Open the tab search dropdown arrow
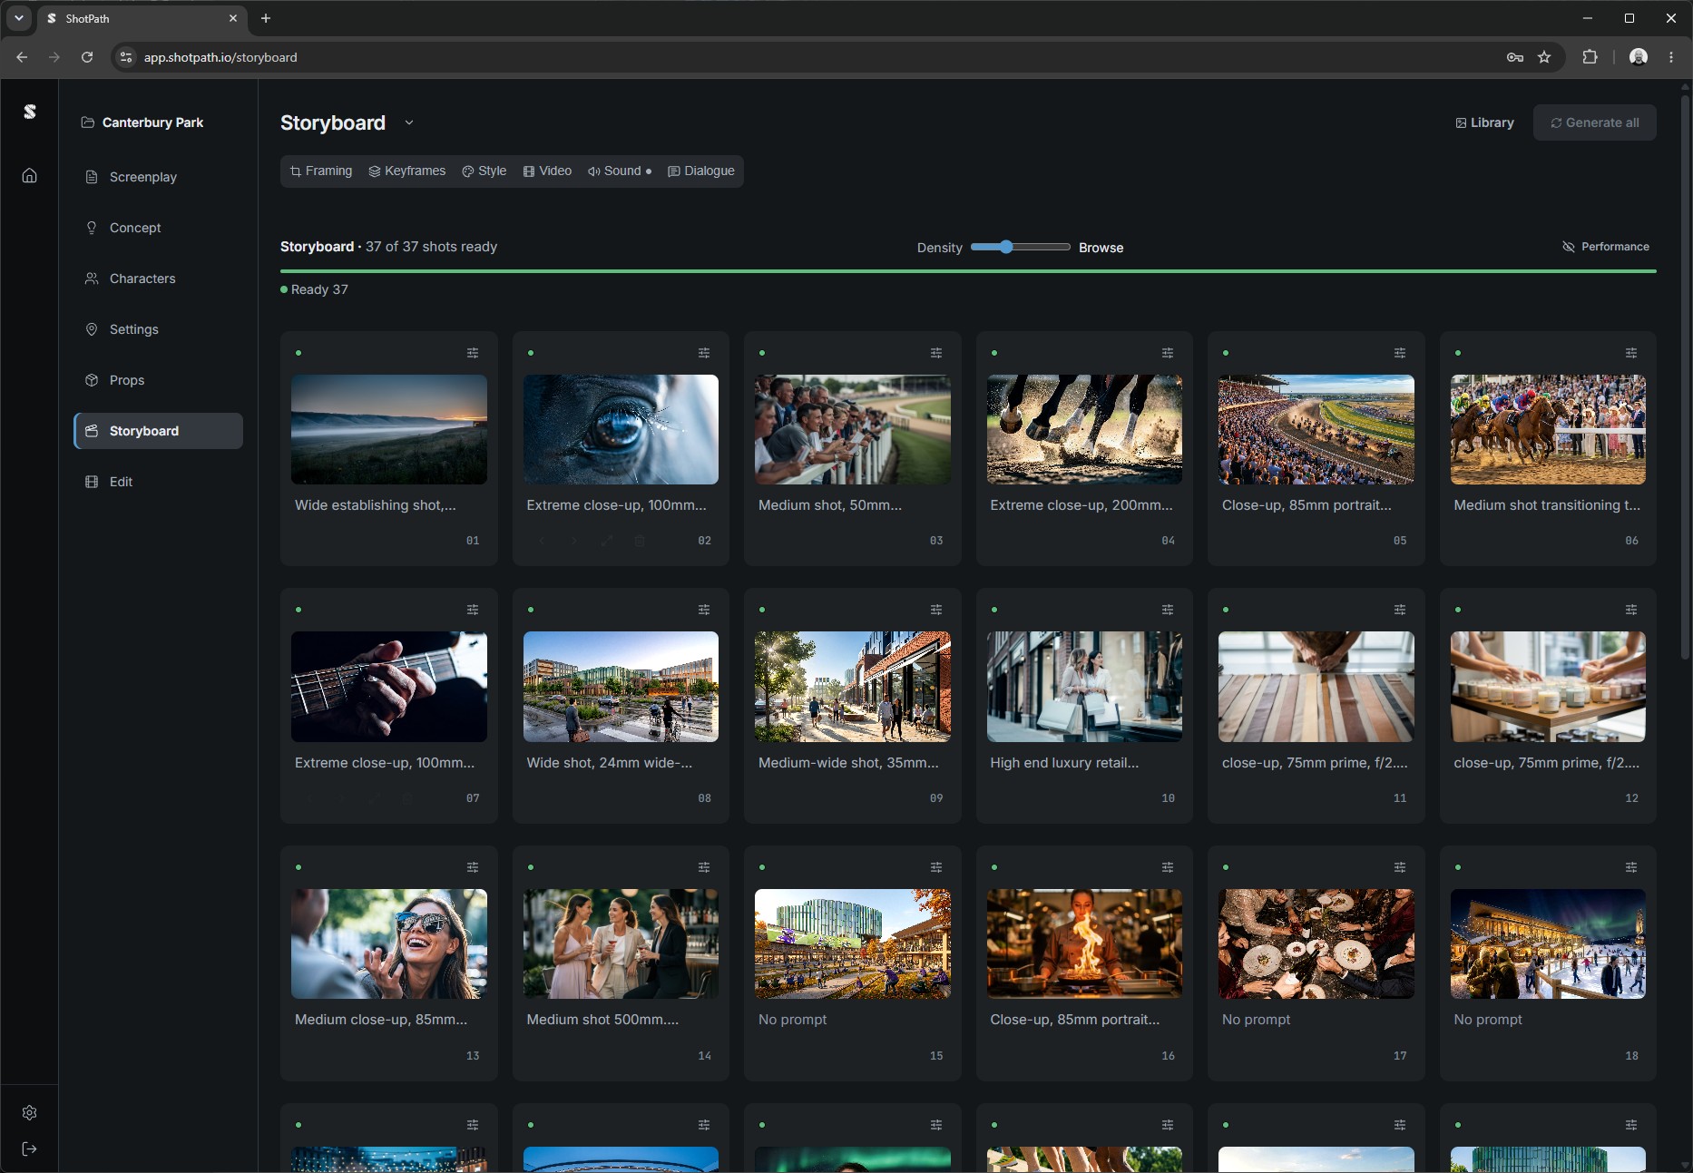This screenshot has height=1173, width=1693. click(19, 18)
